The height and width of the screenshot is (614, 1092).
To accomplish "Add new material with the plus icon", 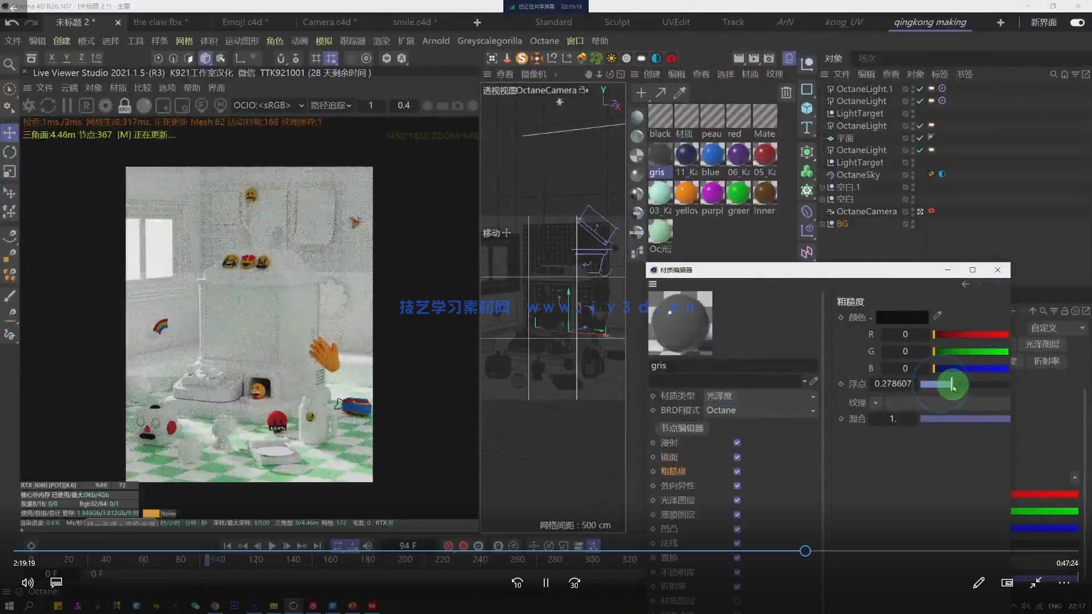I will pos(641,93).
